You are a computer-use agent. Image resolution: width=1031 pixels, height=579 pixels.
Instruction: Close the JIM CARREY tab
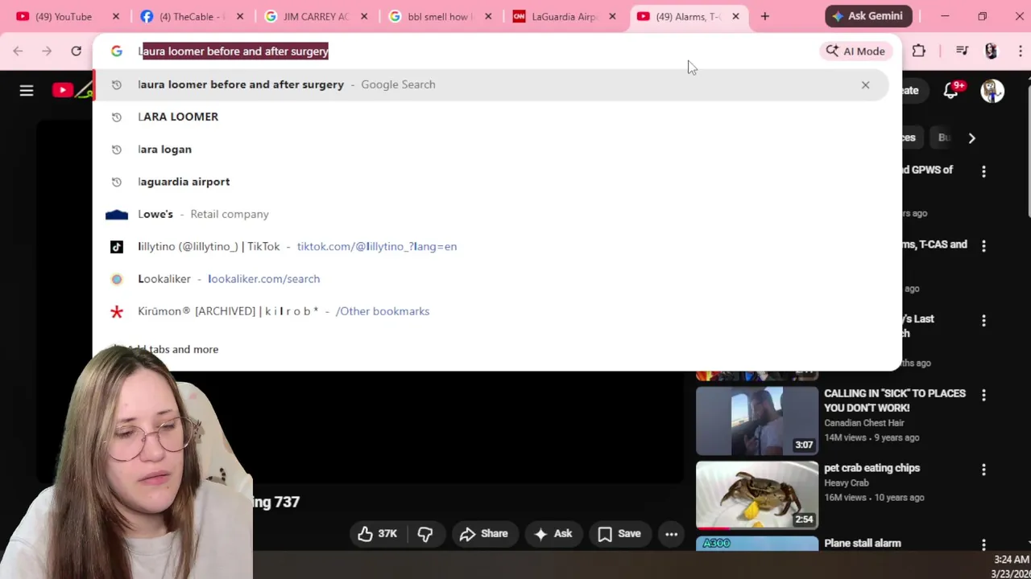(x=364, y=16)
